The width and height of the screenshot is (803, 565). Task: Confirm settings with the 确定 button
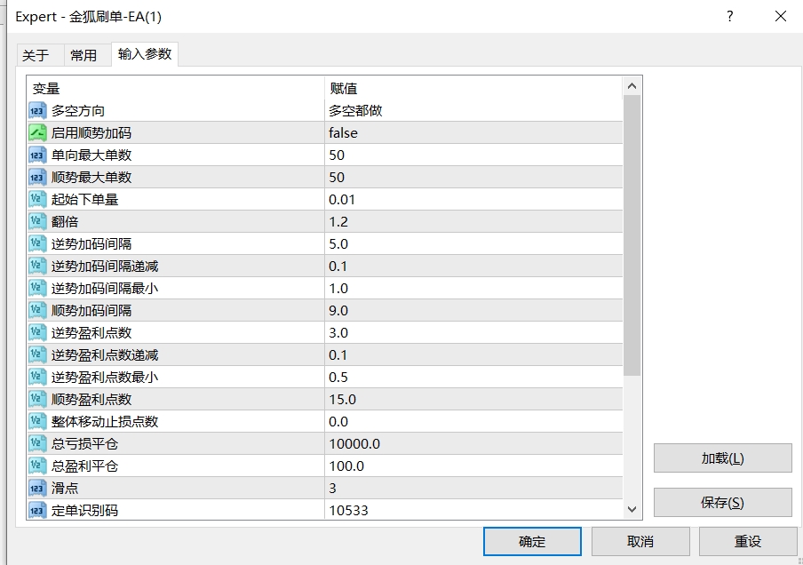click(532, 542)
